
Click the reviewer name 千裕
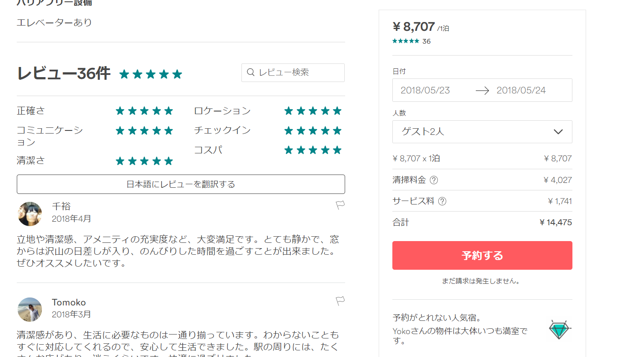click(61, 206)
